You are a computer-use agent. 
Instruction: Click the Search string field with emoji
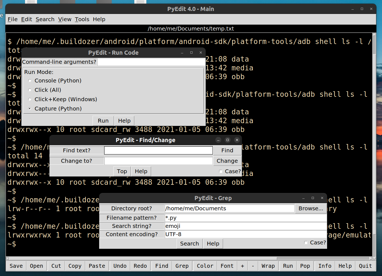(246, 226)
